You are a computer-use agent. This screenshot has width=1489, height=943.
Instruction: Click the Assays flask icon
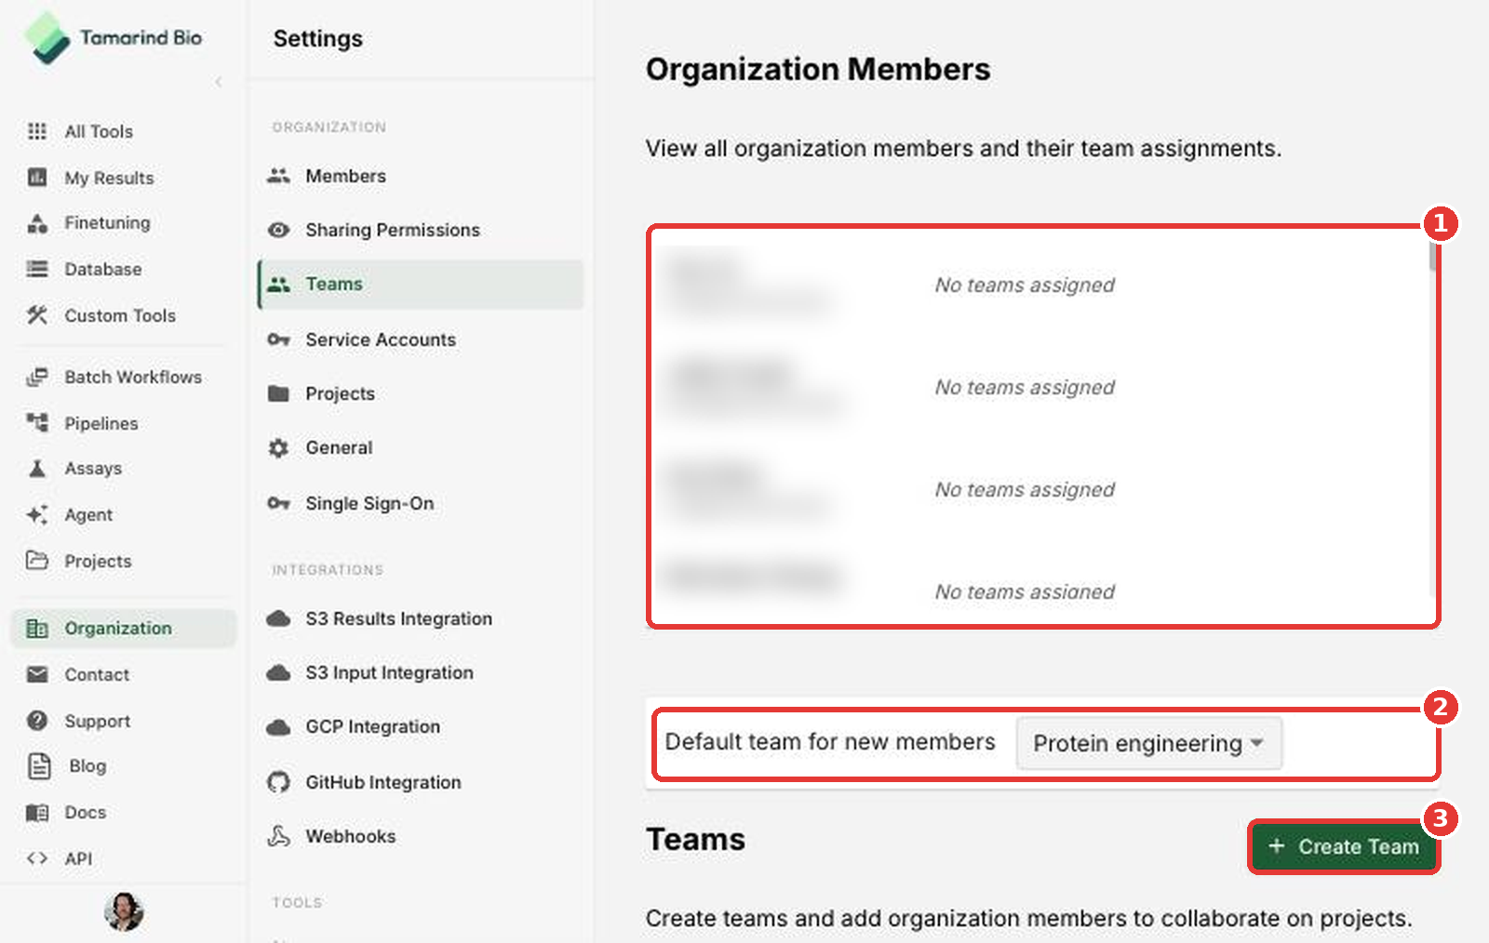pos(37,468)
